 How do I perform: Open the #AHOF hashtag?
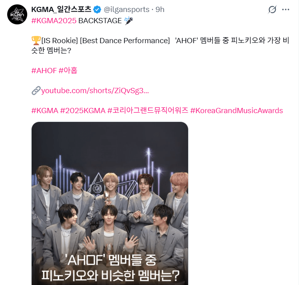tap(44, 71)
